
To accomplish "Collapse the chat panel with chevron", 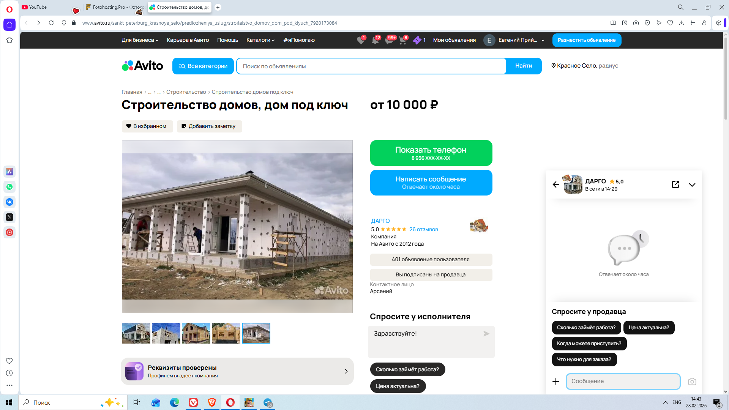I will 692,185.
